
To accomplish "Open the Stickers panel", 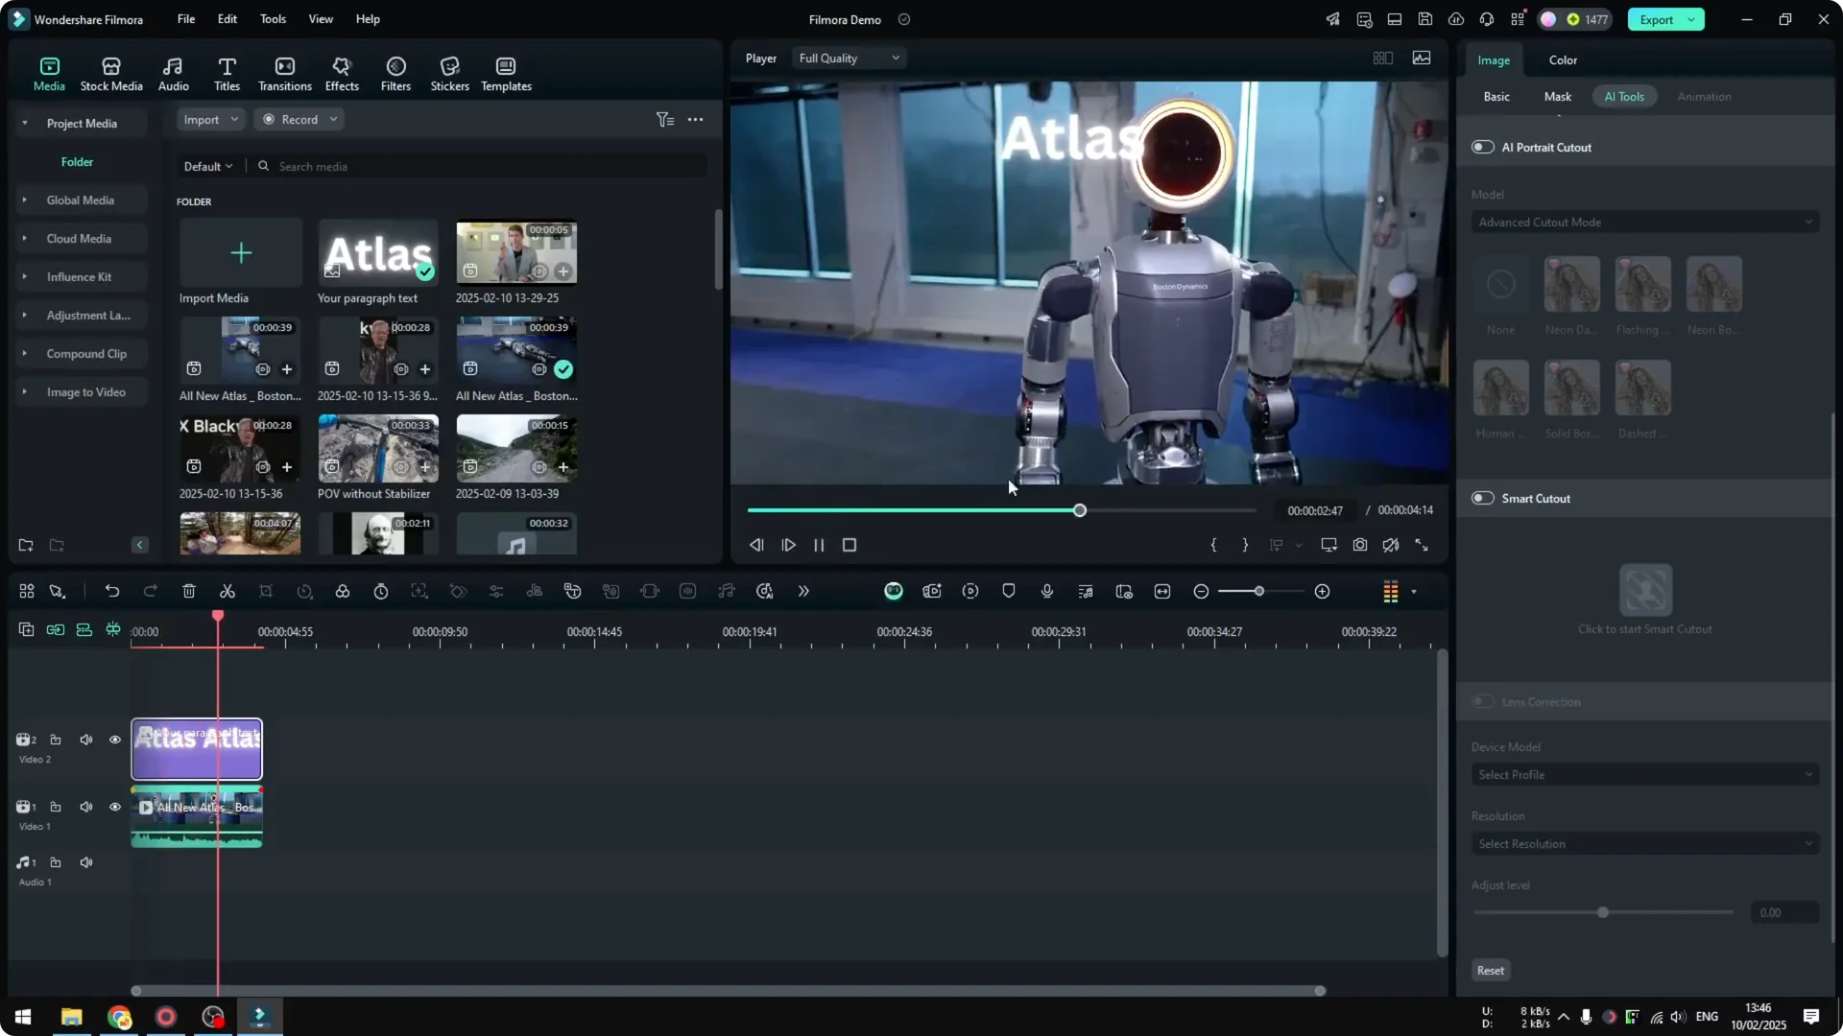I will tap(449, 72).
